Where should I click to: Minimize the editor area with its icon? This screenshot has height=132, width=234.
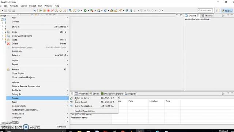177,15
